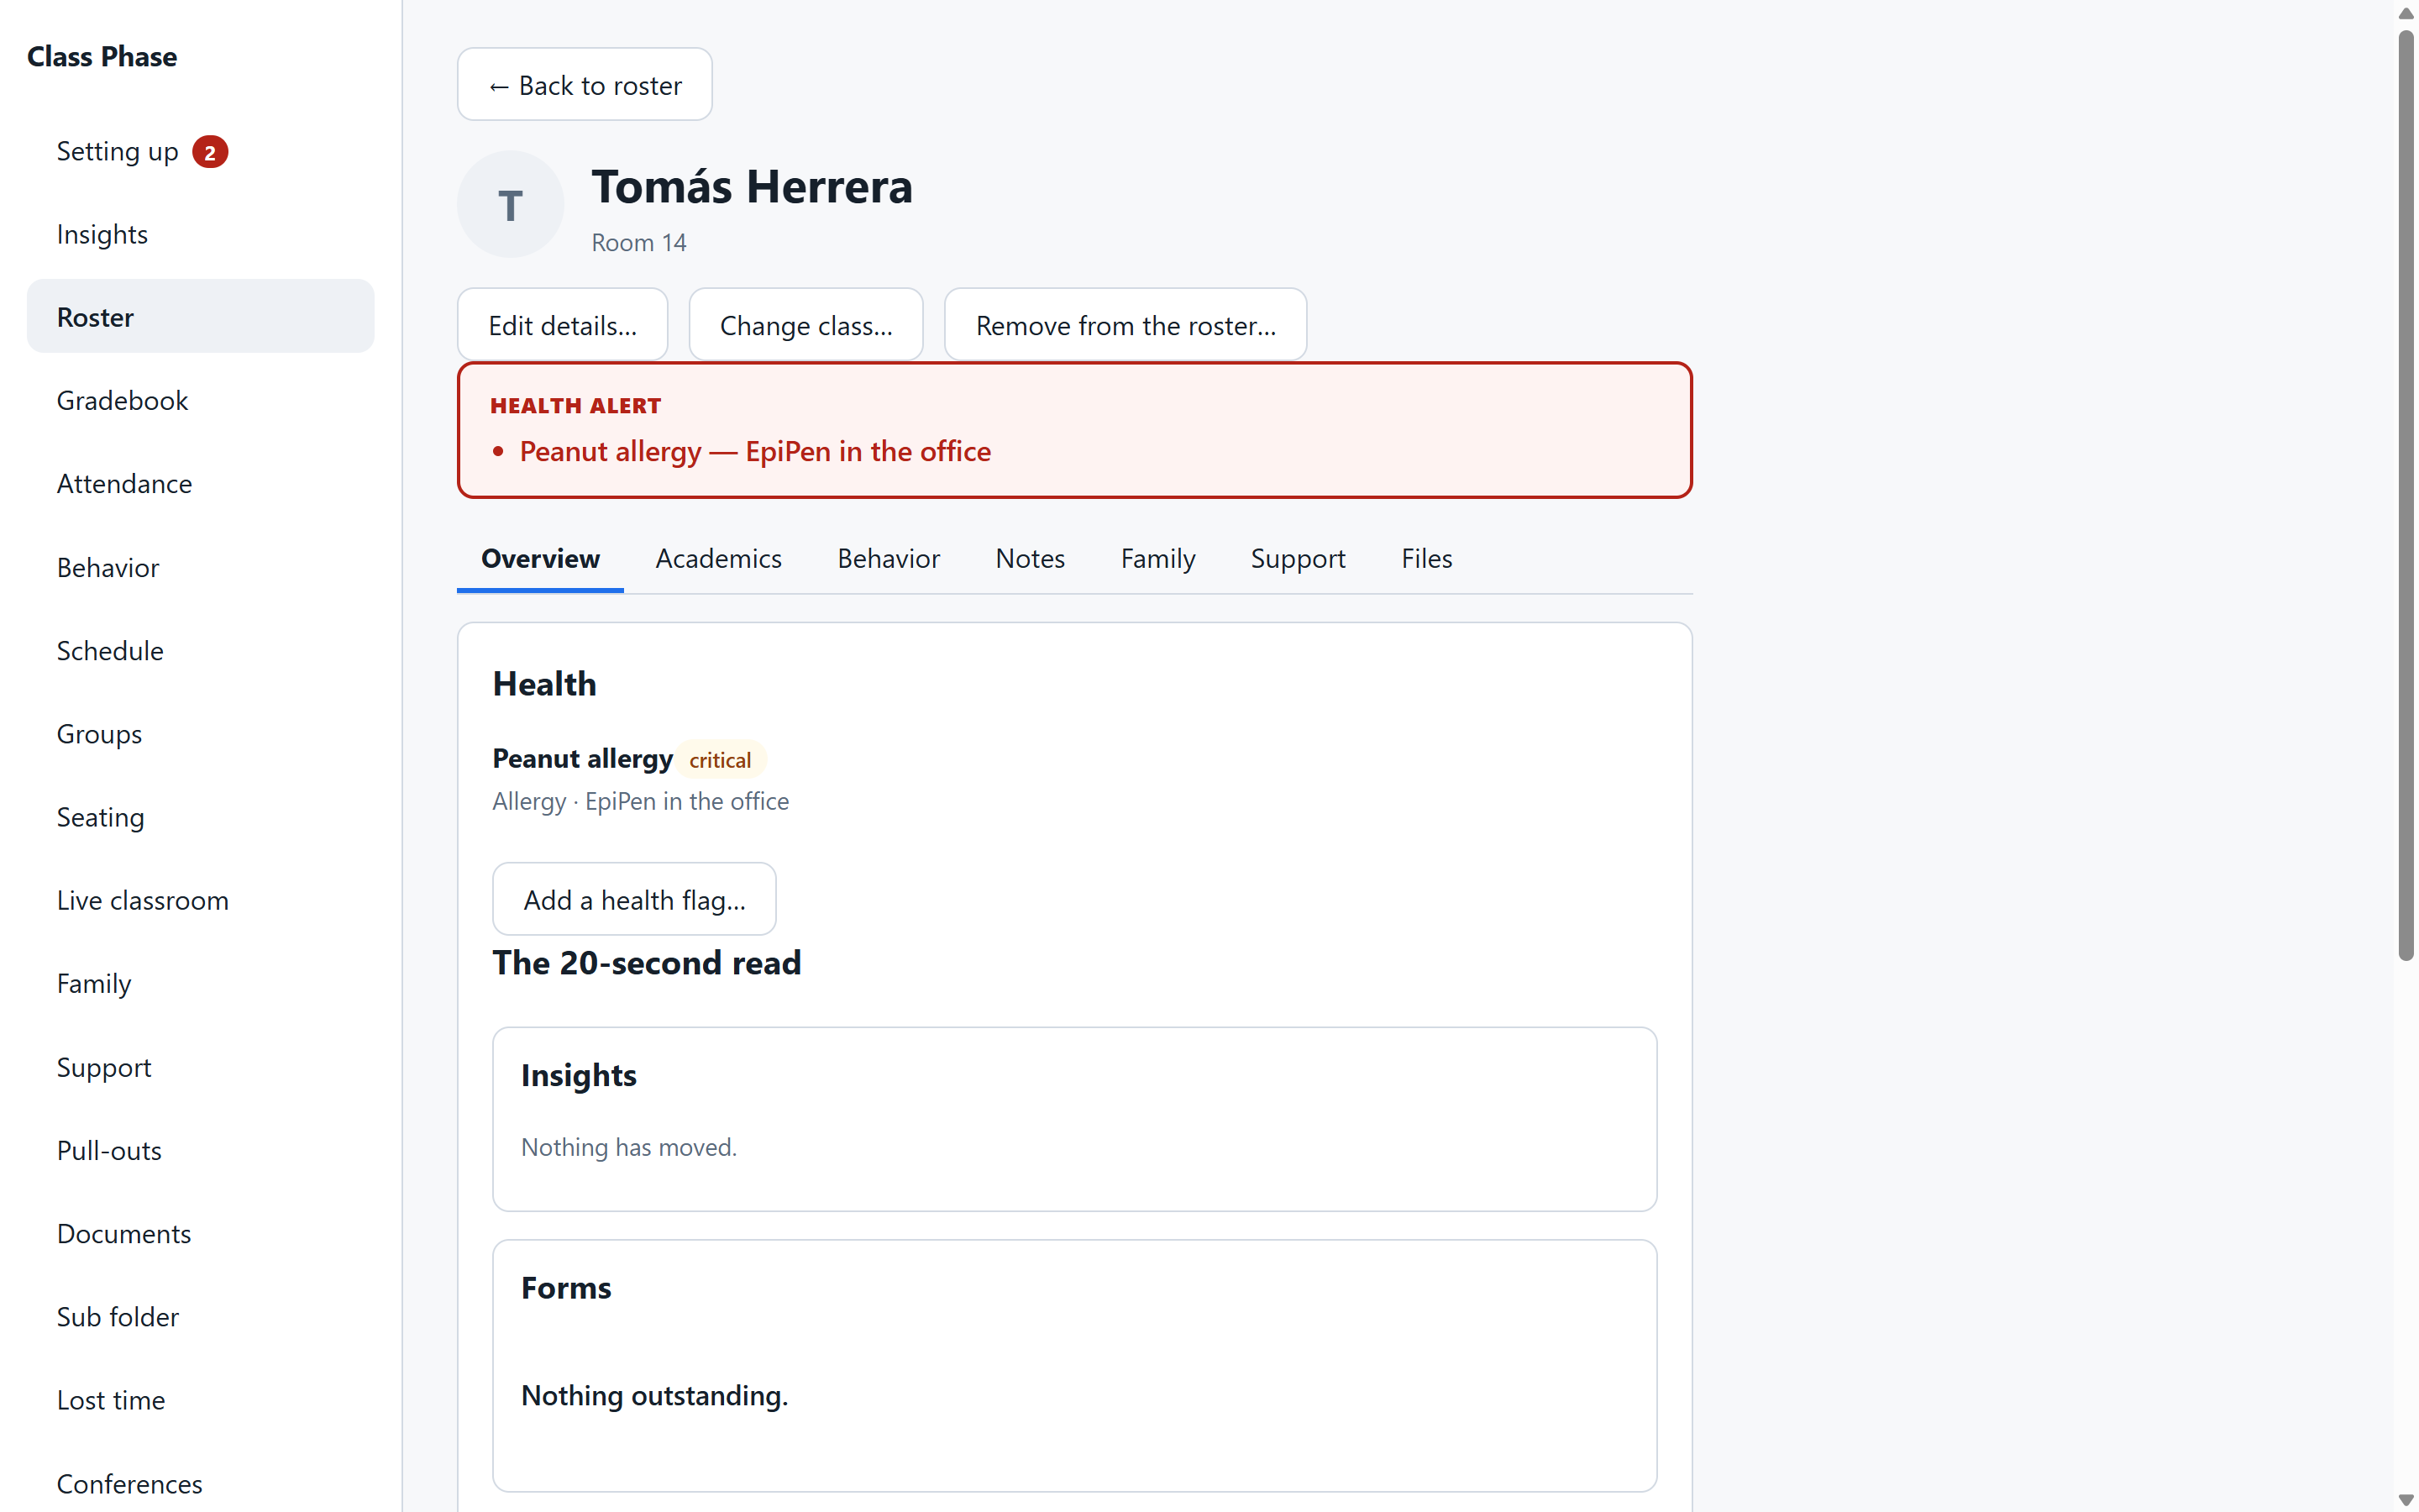
Task: Click the Back to roster button
Action: [585, 85]
